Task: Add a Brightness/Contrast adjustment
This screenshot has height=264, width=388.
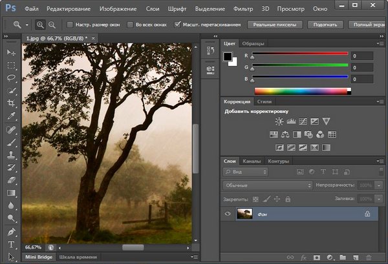Action: pos(279,121)
